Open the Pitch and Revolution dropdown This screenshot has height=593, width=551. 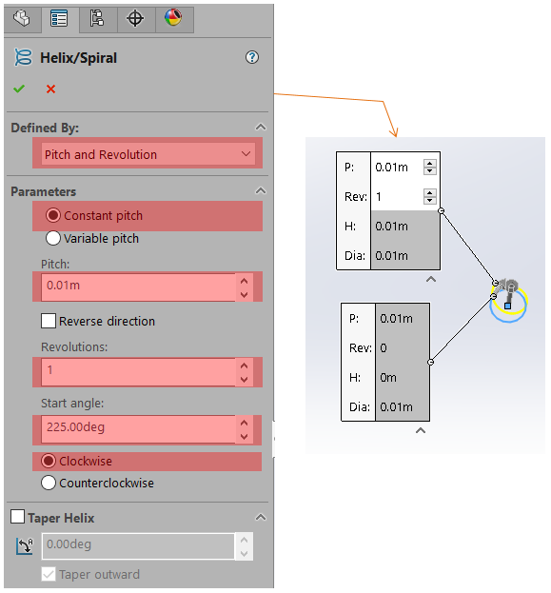(x=148, y=154)
